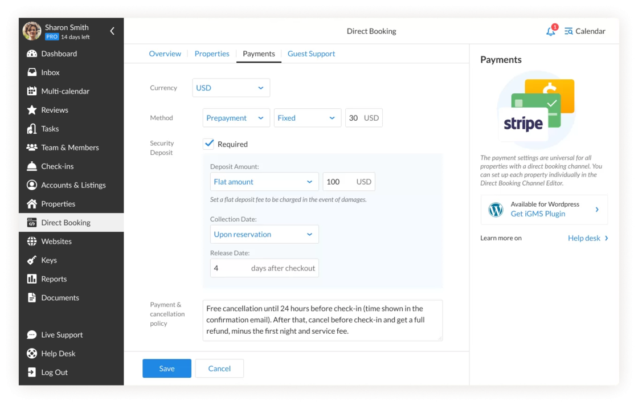Viewport: 638px width, 405px height.
Task: Click the Dashboard gauge icon in sidebar
Action: [x=32, y=54]
